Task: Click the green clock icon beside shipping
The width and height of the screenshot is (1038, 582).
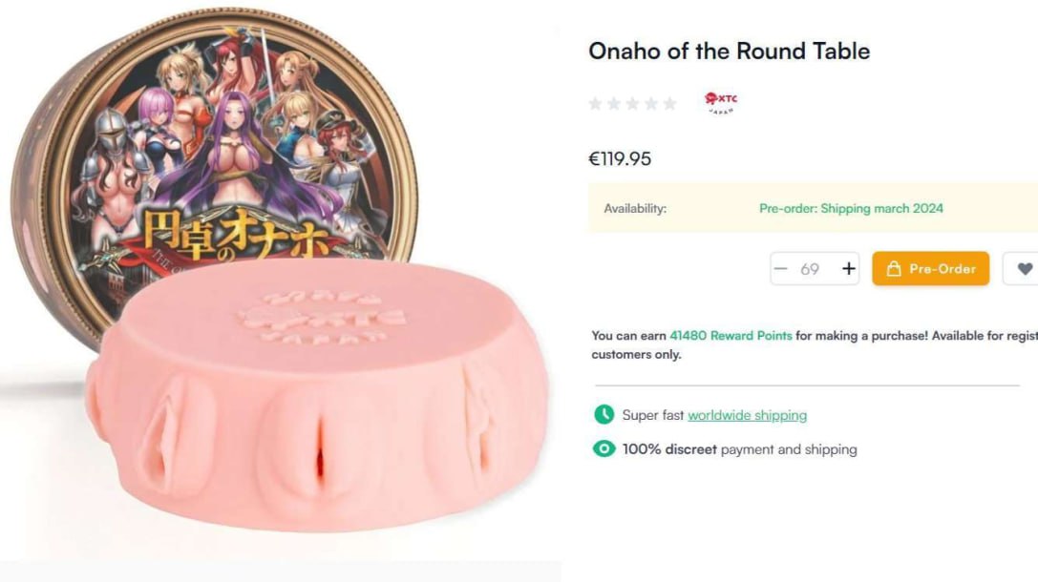Action: (x=604, y=415)
